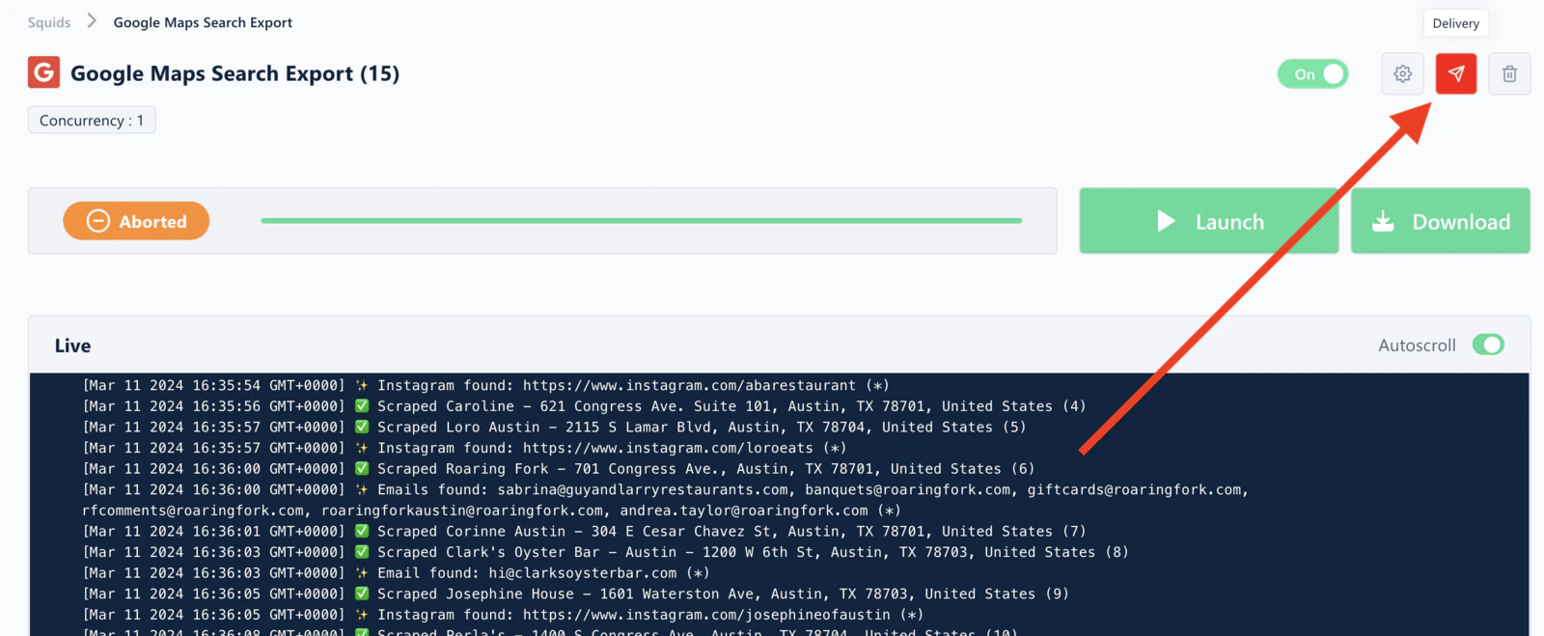Click the 'Email found: hi@clarksoysterbar.com' log line
Screen dimensions: 1544x636
tap(396, 573)
